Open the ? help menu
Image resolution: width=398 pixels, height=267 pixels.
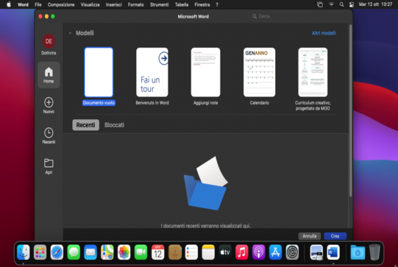(217, 5)
